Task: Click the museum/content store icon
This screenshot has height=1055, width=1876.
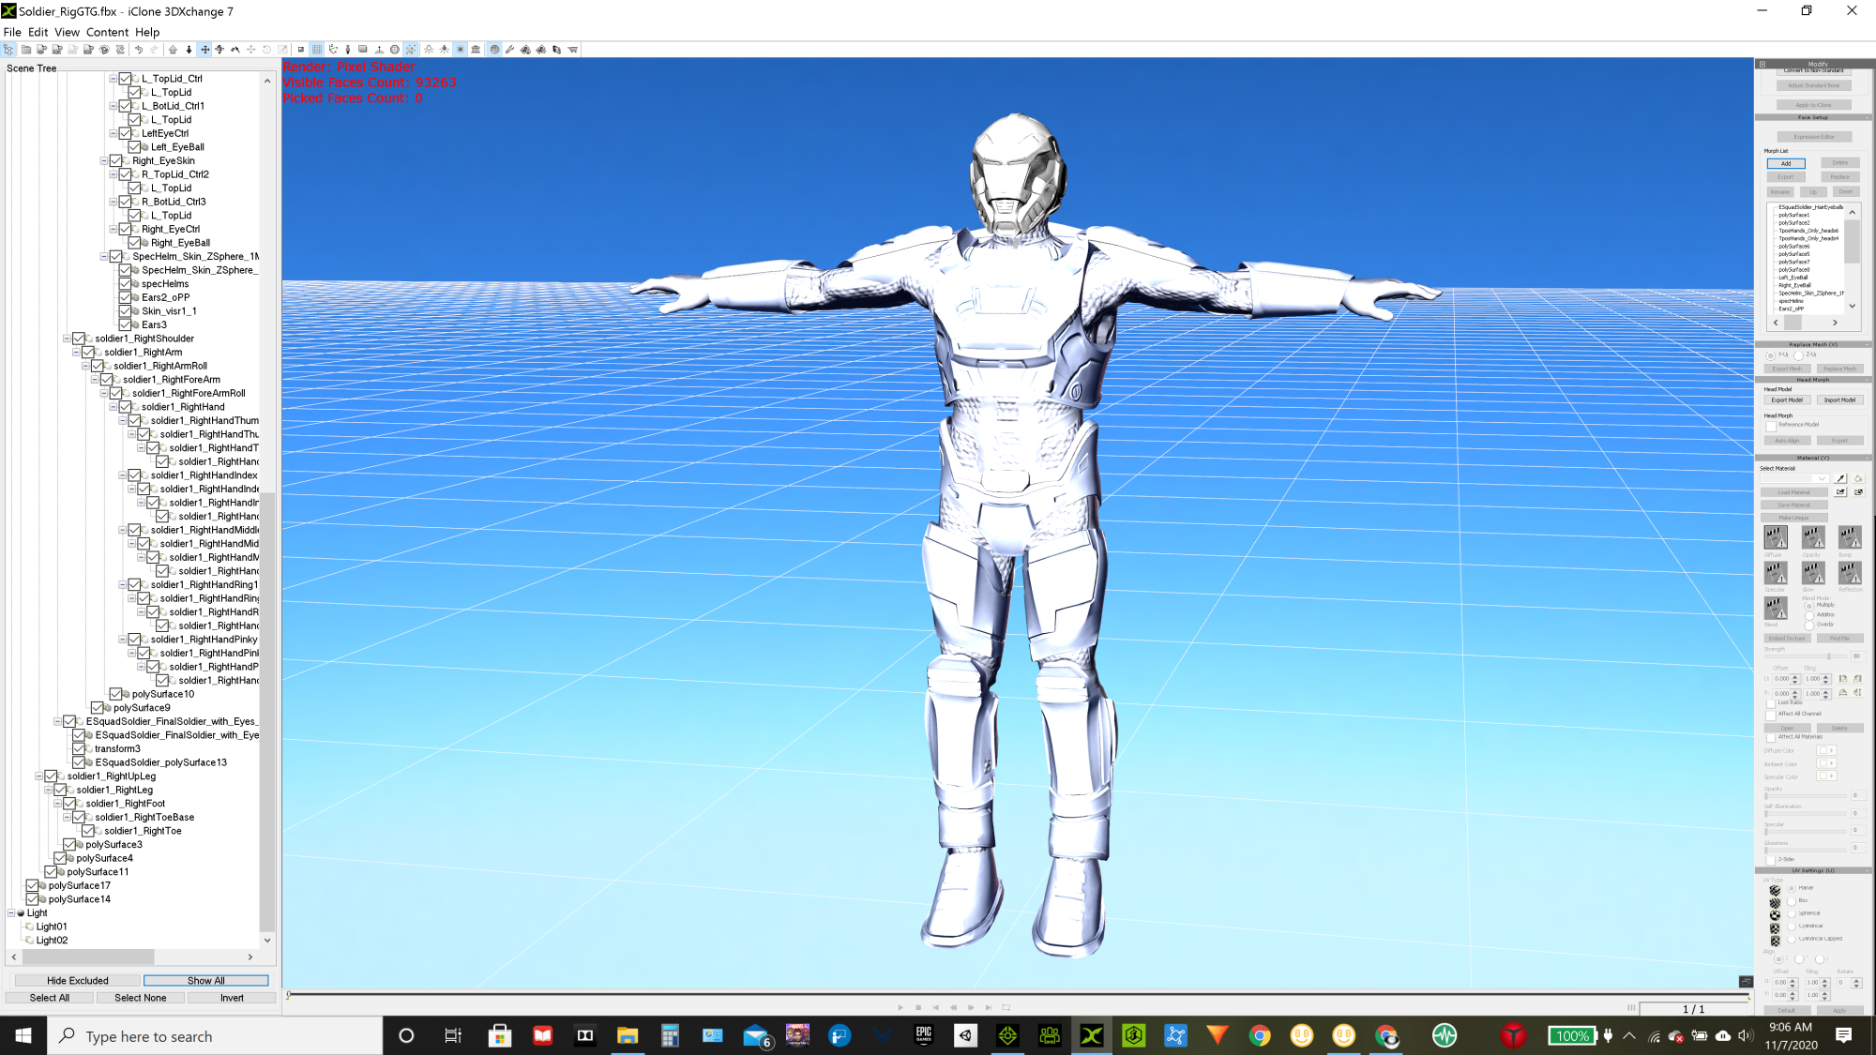Action: coord(476,50)
